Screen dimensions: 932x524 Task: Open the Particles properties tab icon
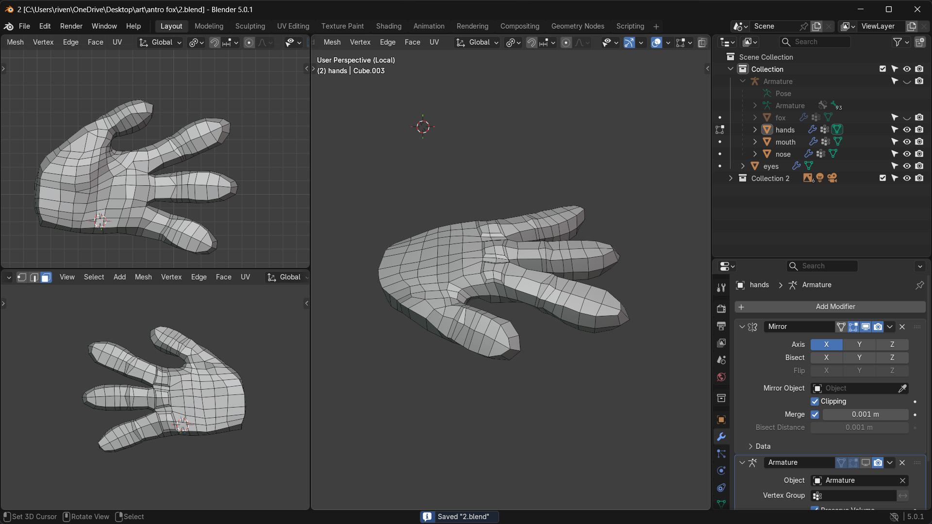(x=721, y=454)
